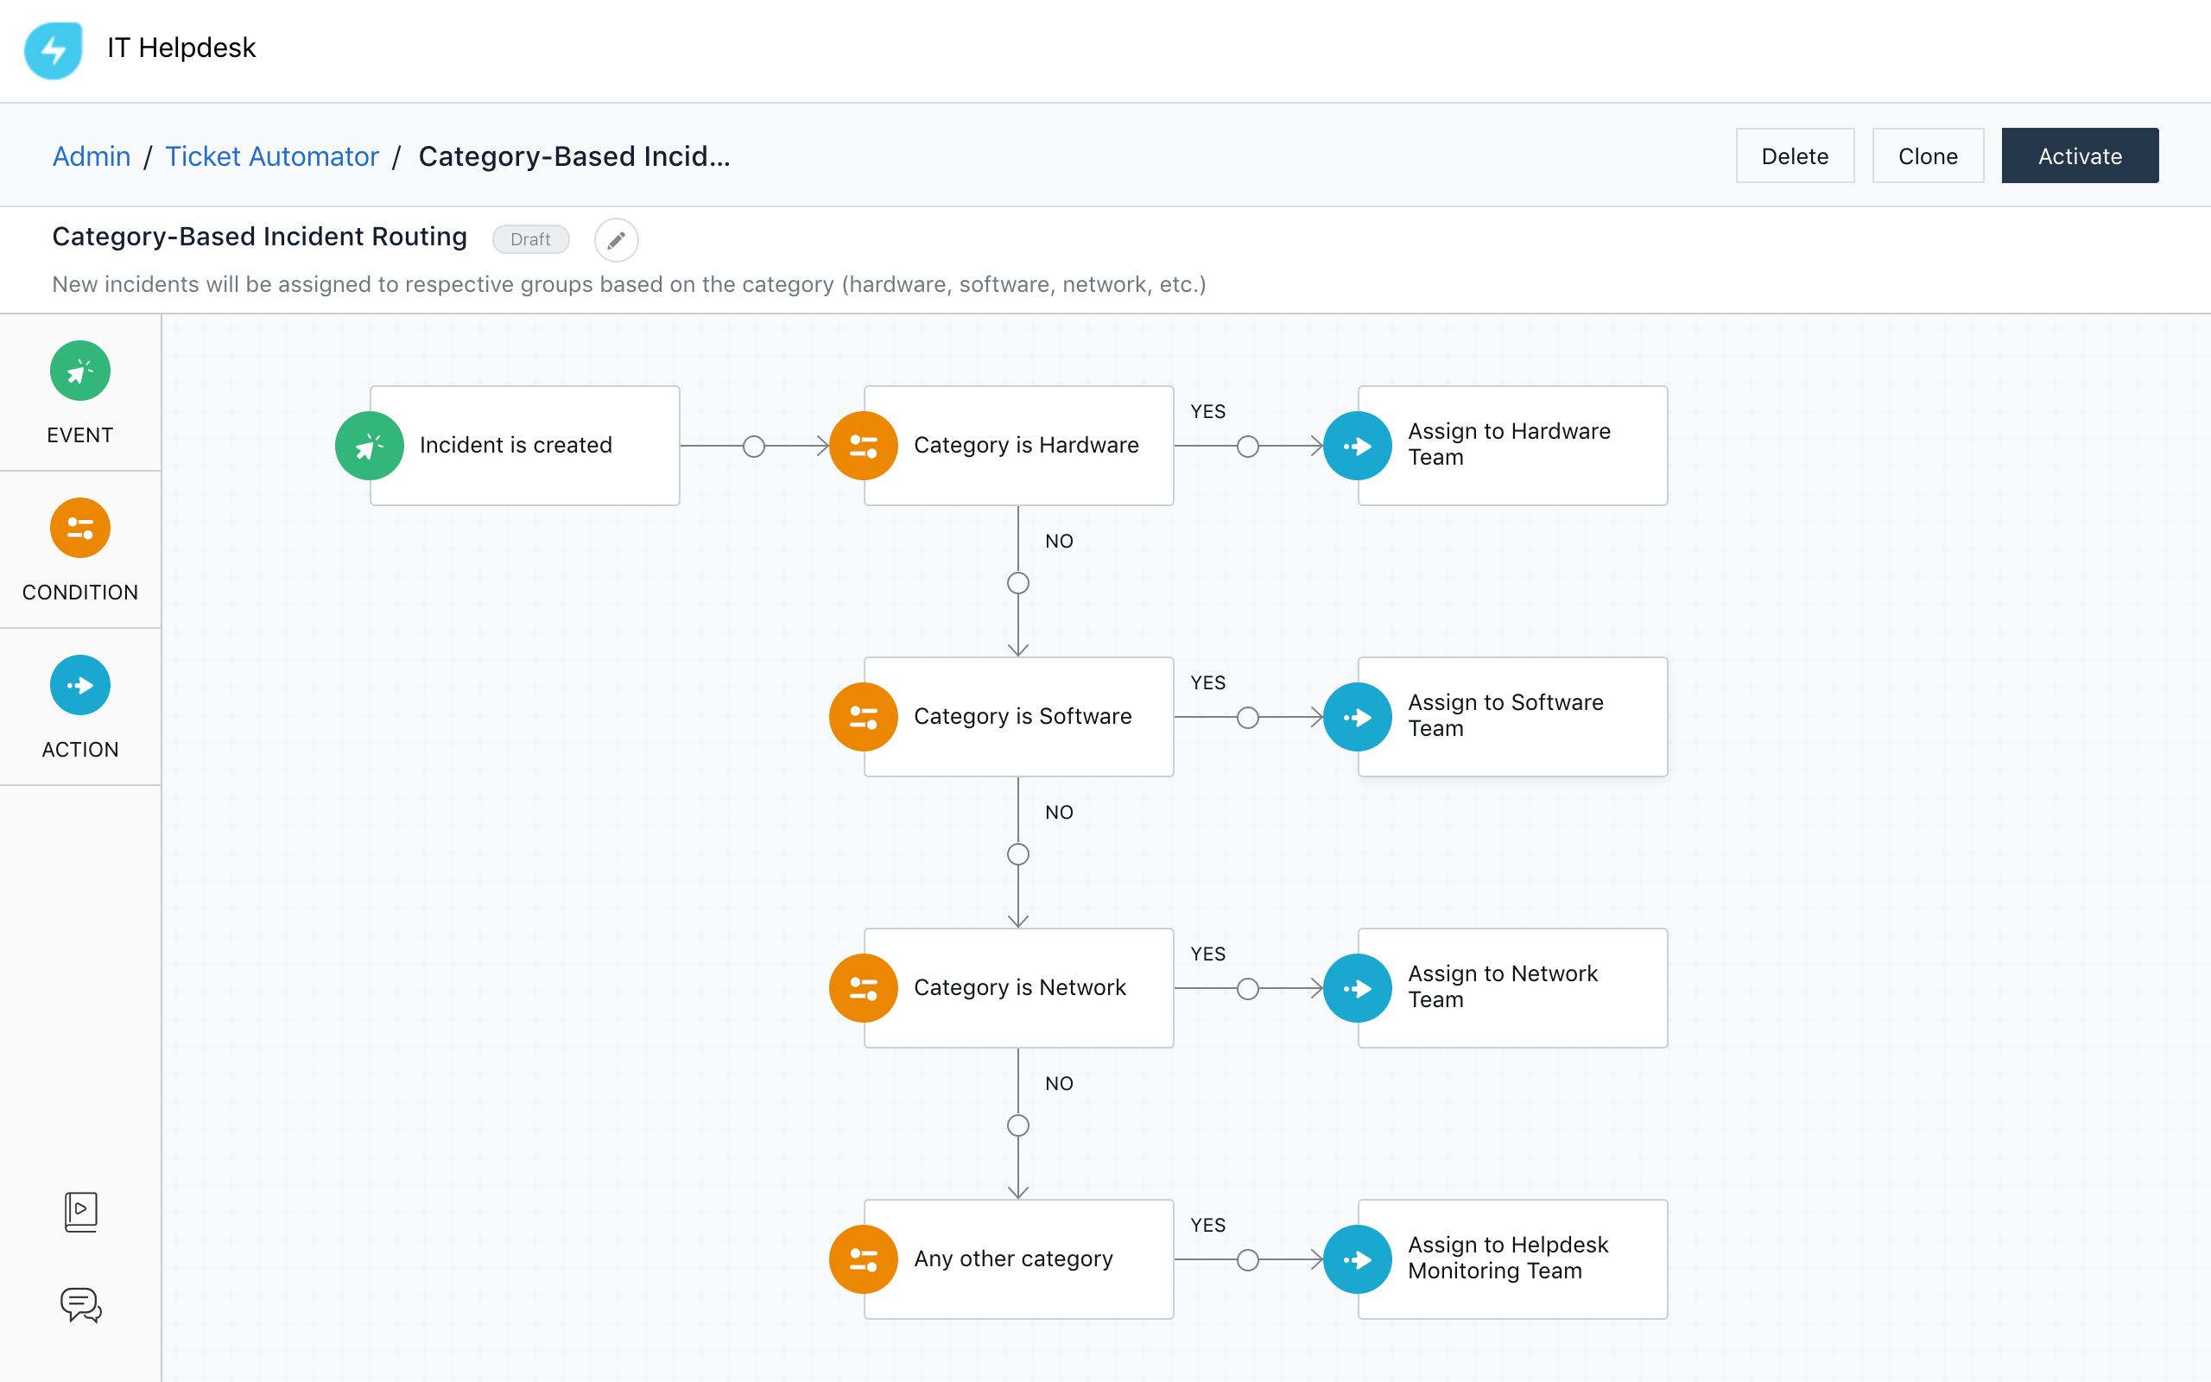
Task: Click YES connector circle after Category is Network
Action: pos(1247,989)
